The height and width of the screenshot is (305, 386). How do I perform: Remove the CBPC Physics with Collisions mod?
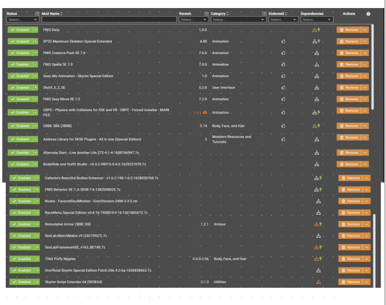pyautogui.click(x=349, y=110)
